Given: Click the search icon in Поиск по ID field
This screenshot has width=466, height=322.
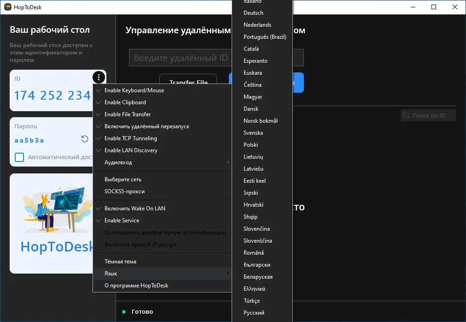Looking at the screenshot, I should (x=406, y=115).
